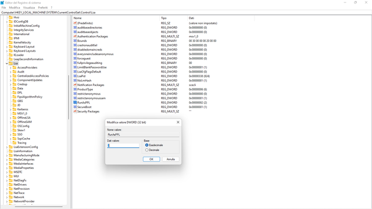Expand the AccessProviders subkey
Viewport: 372px width, 209px height.
click(10, 68)
